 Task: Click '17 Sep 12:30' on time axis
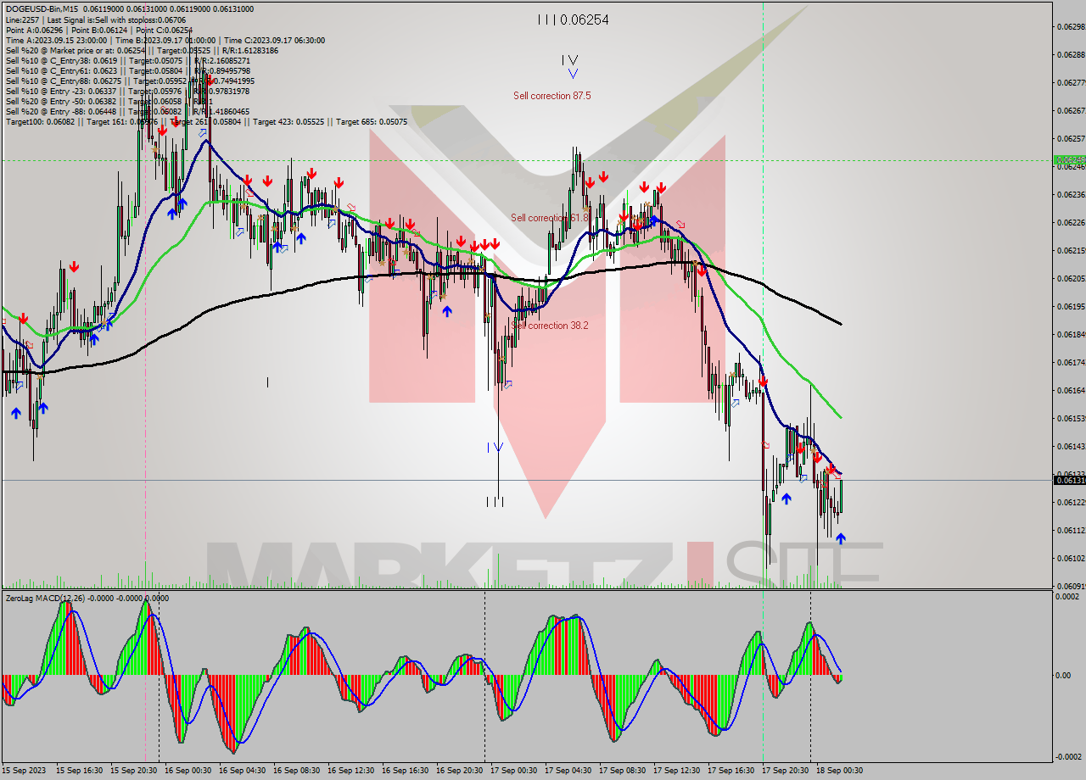[678, 771]
